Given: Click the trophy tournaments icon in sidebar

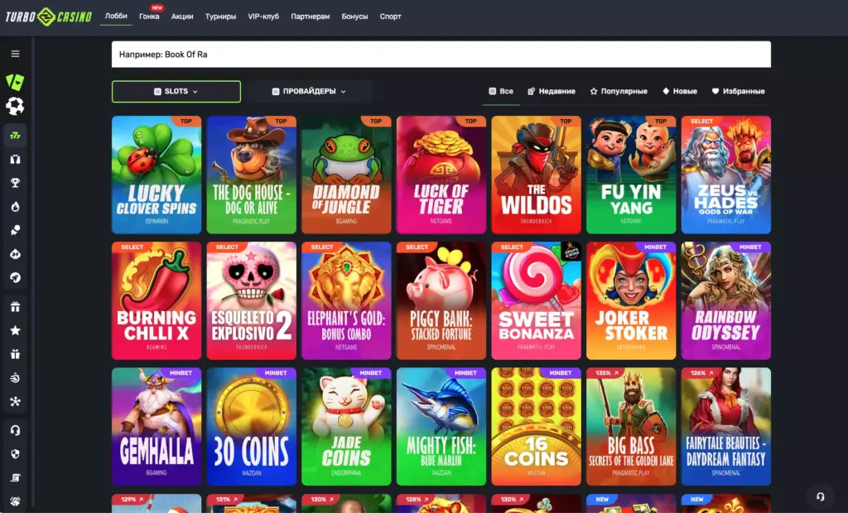Looking at the screenshot, I should click(14, 181).
